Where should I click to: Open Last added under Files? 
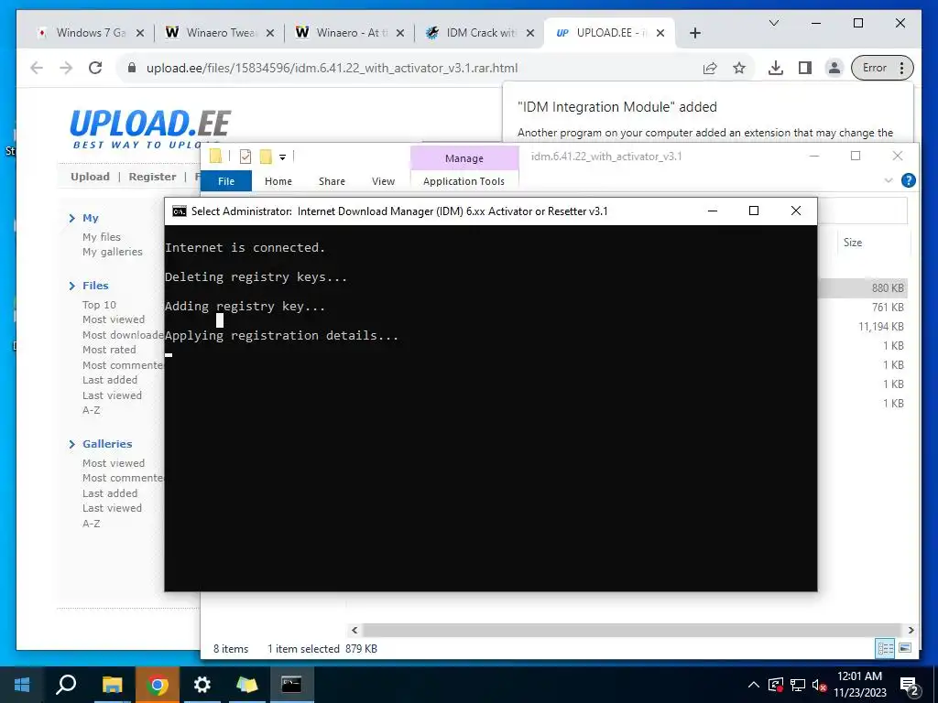point(110,380)
